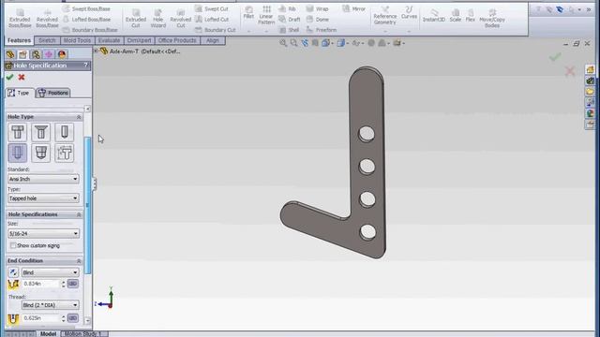600x337 pixels.
Task: Select the Countersink hole type icon
Action: [41, 132]
